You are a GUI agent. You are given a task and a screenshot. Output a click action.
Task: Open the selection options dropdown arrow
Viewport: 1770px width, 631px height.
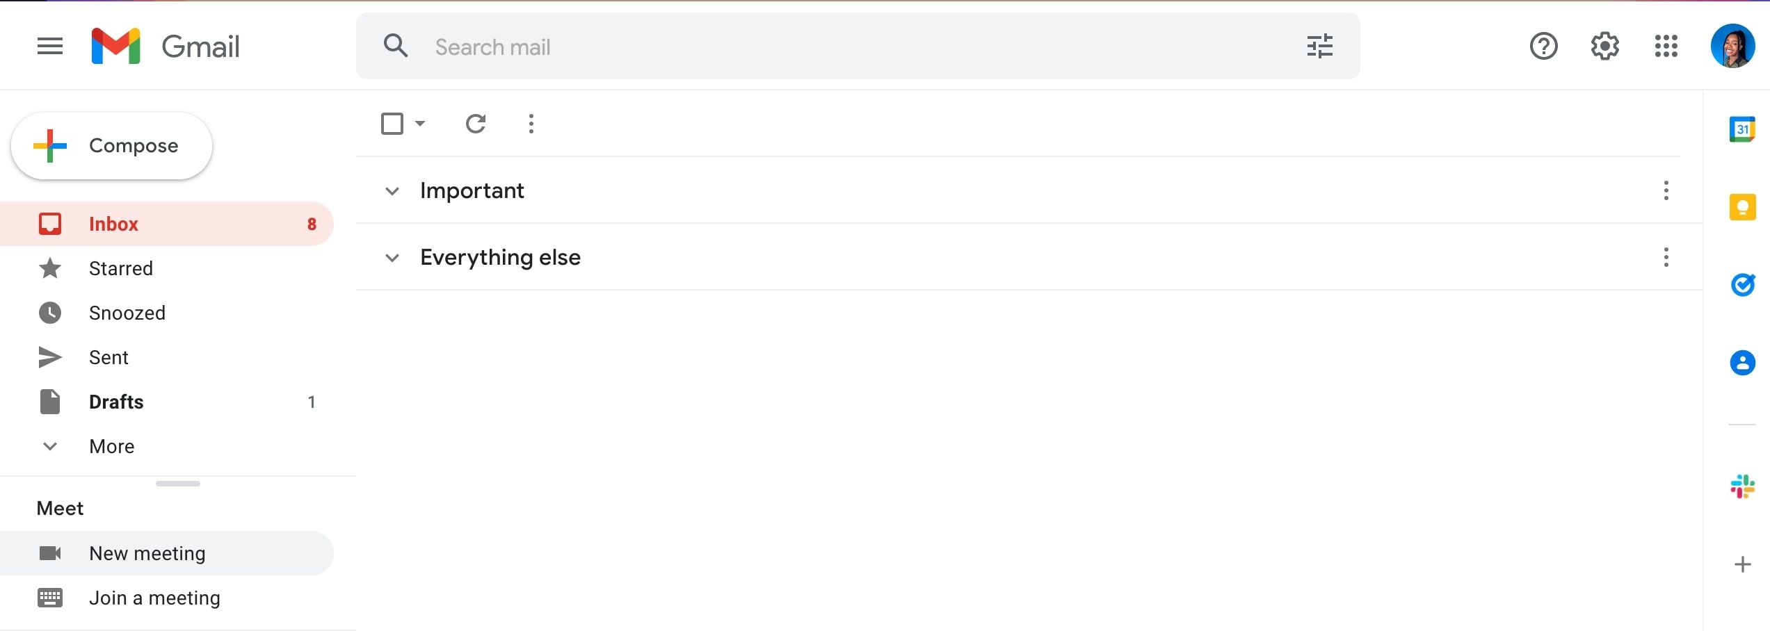point(419,124)
